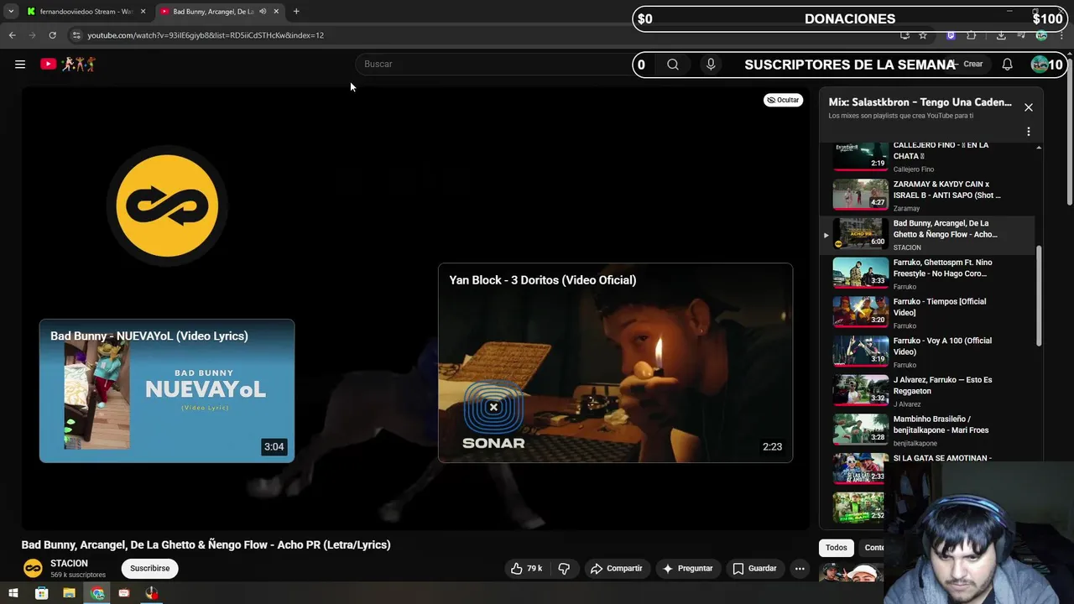Screen dimensions: 1074x604
Task: Open the media control toolbar icon
Action: [1021, 35]
